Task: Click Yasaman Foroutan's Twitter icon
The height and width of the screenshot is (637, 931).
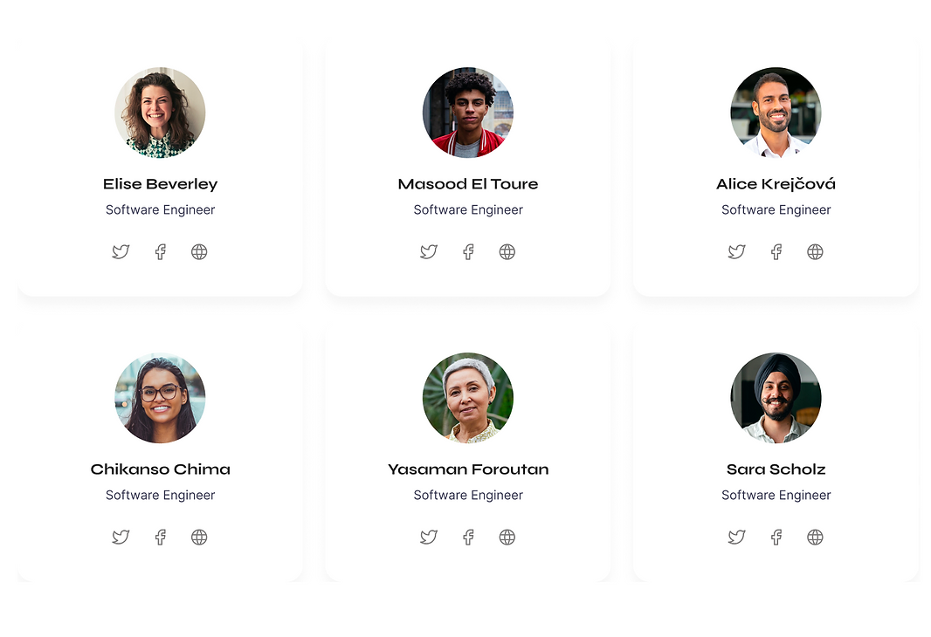Action: (429, 538)
